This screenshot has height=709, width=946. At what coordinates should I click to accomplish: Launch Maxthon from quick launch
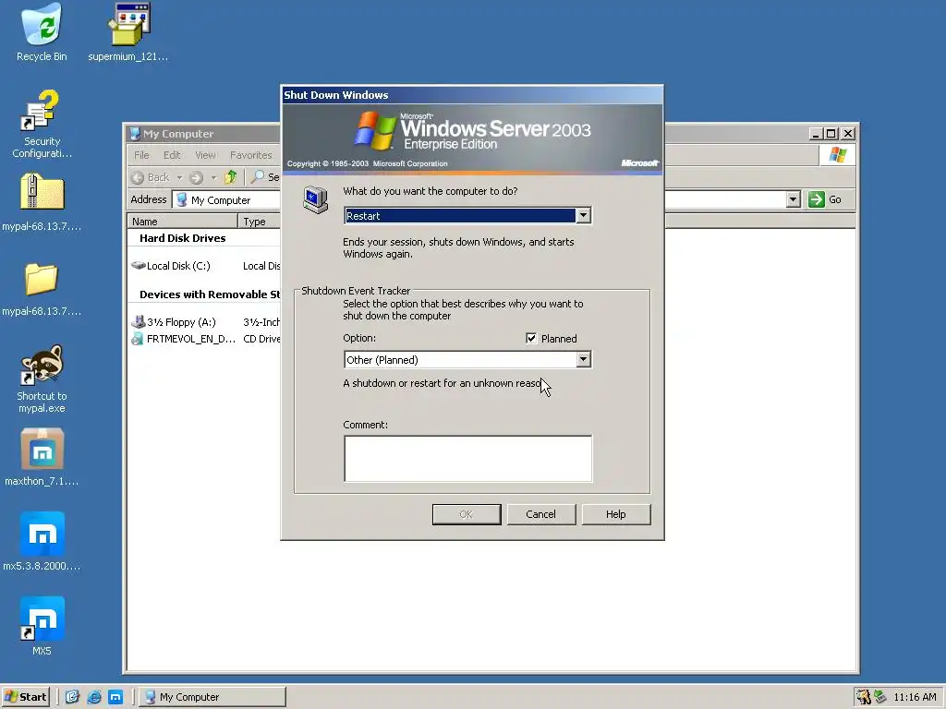click(115, 697)
